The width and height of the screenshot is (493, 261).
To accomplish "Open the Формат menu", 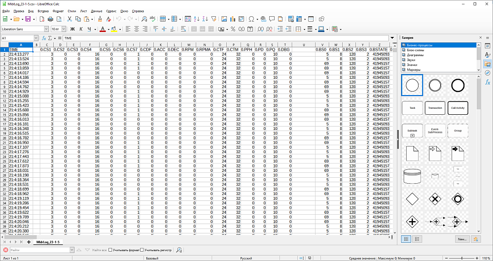I will coord(58,10).
